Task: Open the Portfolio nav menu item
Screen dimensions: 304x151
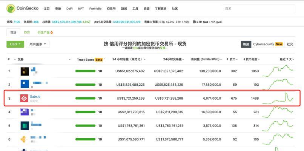Action: pos(95,9)
